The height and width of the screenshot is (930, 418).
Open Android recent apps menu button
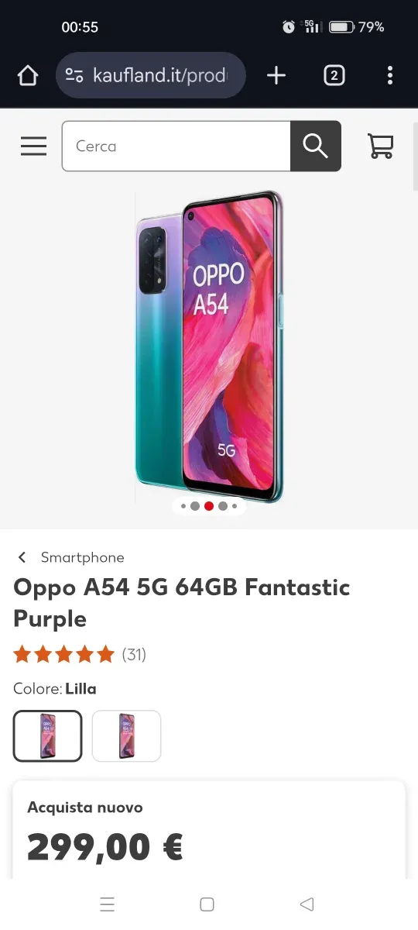108,904
